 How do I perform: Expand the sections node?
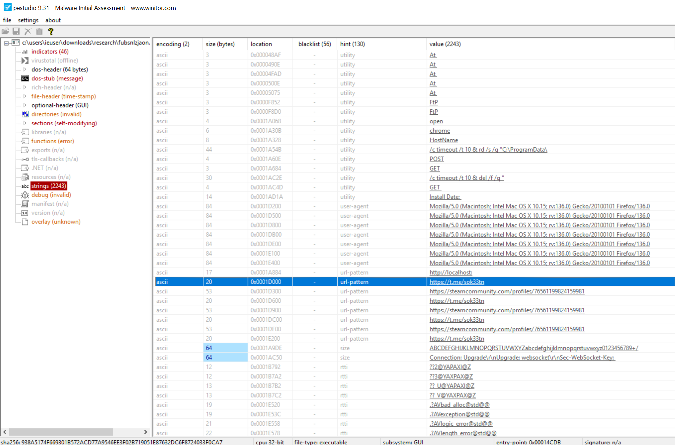(x=25, y=123)
